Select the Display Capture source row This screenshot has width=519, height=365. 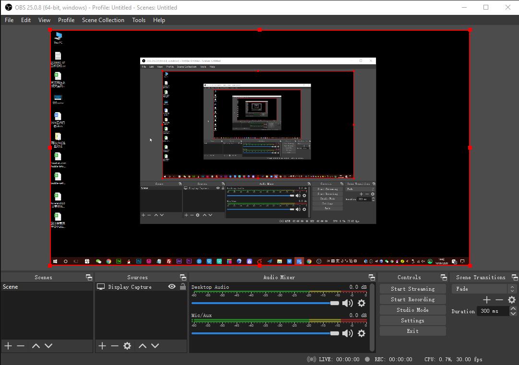tap(141, 287)
